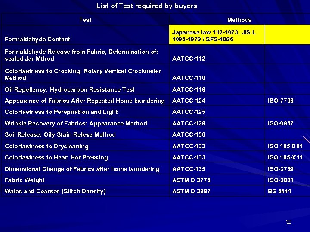
Task: Click "Wales and Coarses (Stitch Density)" text
Action: pos(55,192)
